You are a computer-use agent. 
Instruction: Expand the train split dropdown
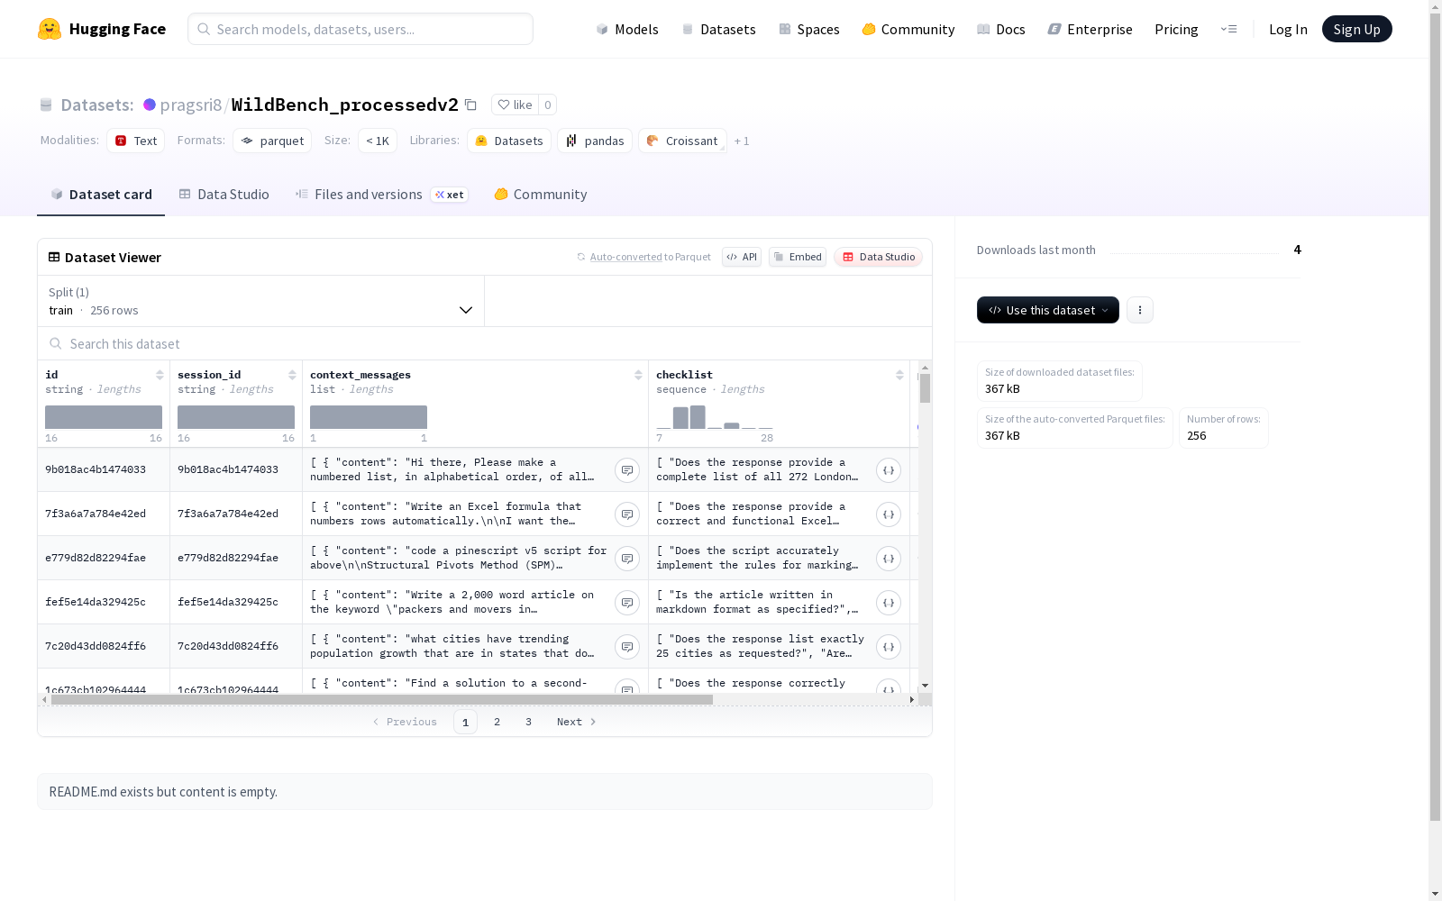pos(261,301)
